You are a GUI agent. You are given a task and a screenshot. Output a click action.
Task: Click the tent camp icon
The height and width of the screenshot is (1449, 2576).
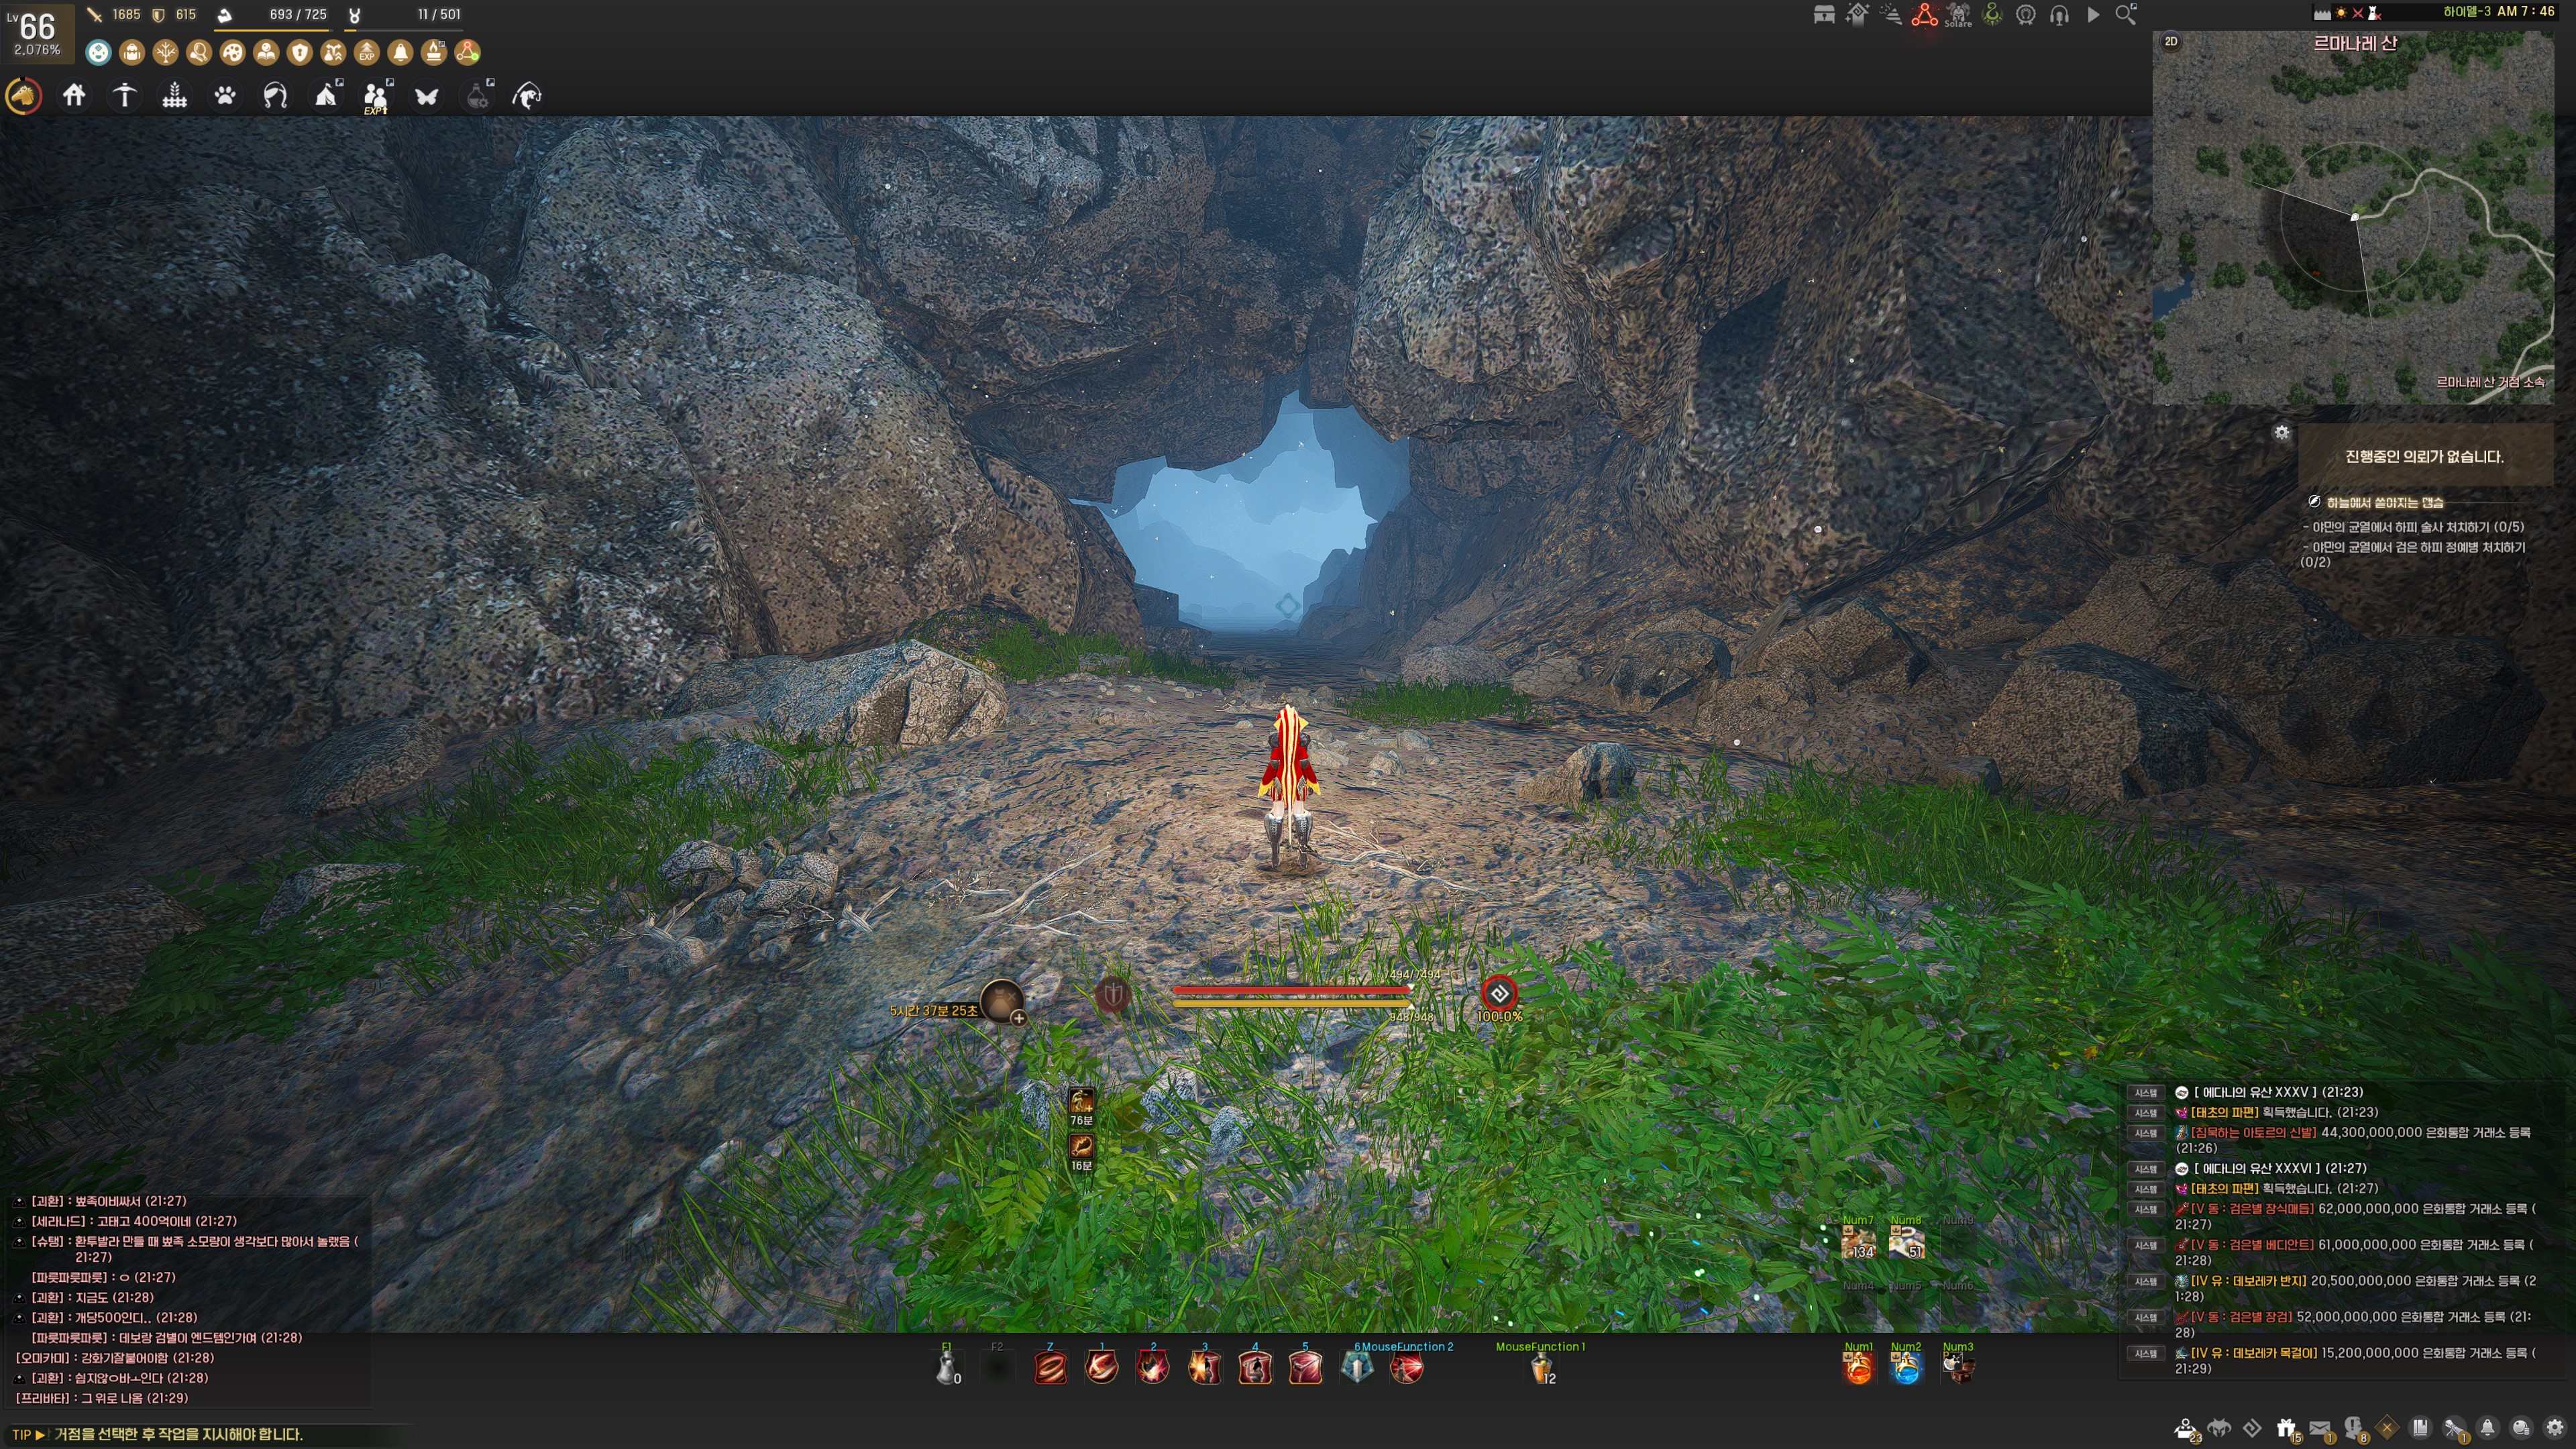coord(326,96)
